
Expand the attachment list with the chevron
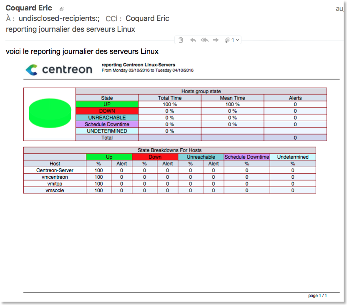pyautogui.click(x=238, y=40)
